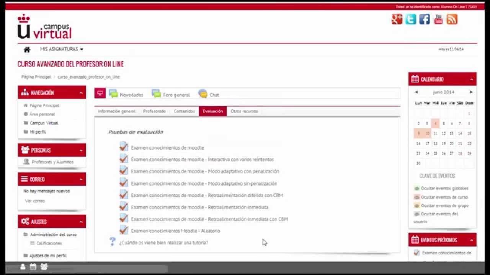Click the Novedades forum icon

113,93
